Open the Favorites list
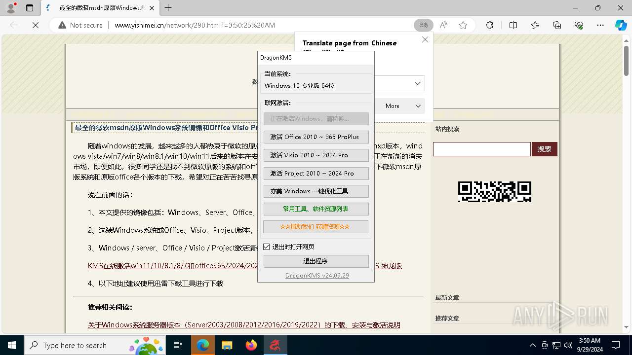 (x=535, y=25)
